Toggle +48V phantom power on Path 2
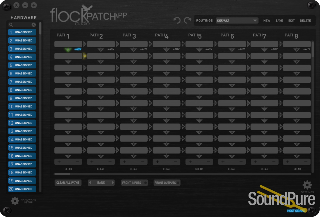This screenshot has width=320, height=217. pyautogui.click(x=111, y=49)
